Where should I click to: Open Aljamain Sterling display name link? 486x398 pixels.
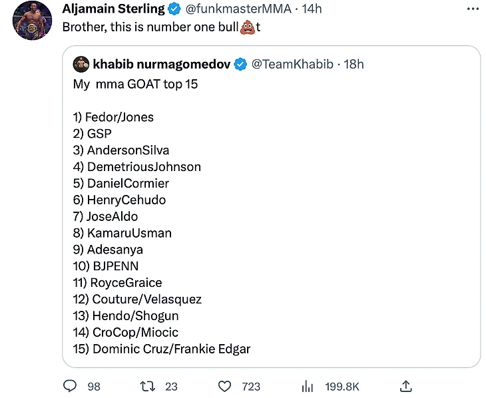click(x=113, y=9)
